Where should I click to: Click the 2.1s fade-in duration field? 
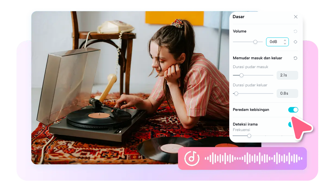[x=287, y=75]
